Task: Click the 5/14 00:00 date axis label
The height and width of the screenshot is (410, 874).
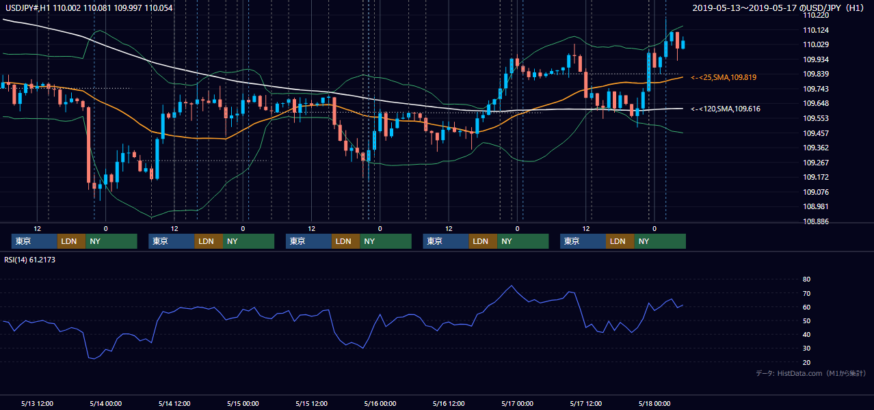Action: 106,403
